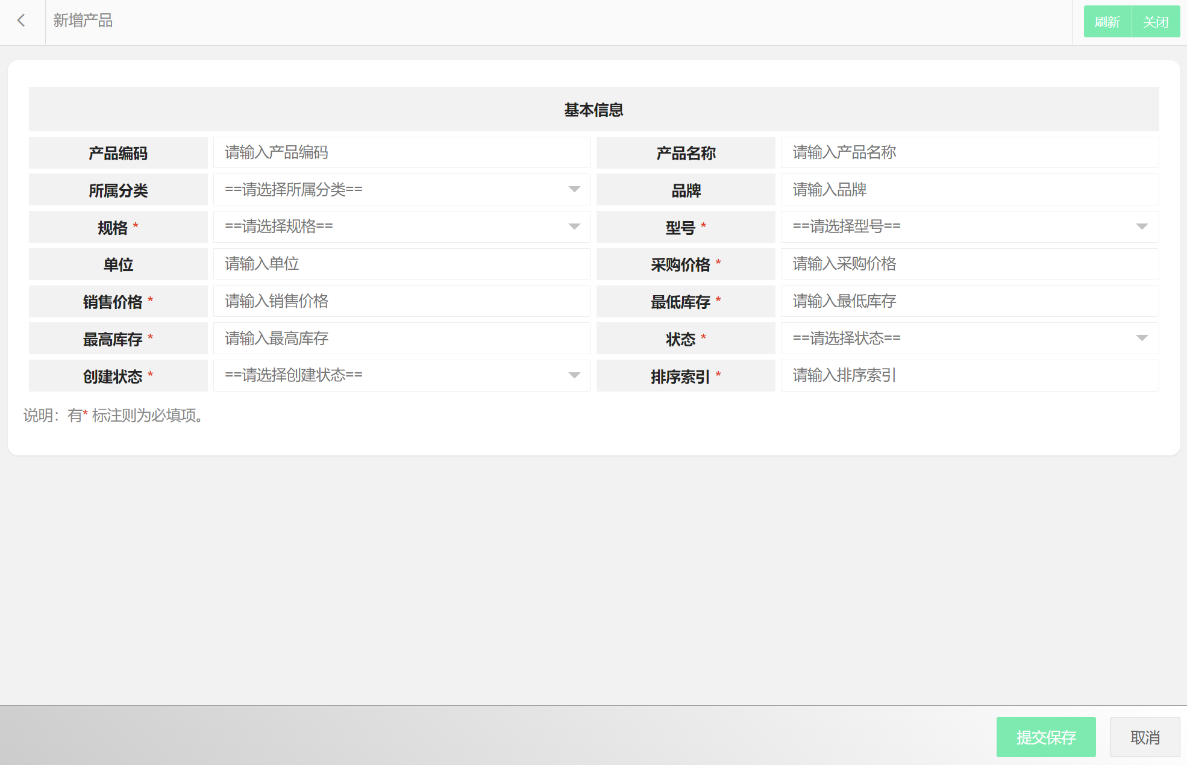Click the 取消 cancel button
The height and width of the screenshot is (765, 1187).
[1144, 737]
